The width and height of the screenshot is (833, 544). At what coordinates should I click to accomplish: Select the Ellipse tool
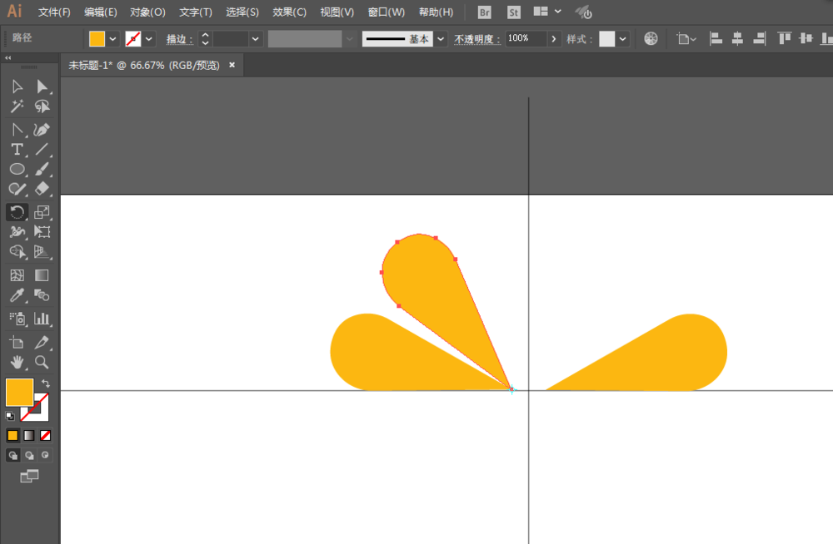tap(17, 170)
